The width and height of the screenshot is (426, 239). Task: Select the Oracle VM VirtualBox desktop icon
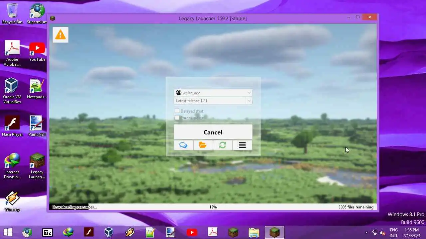[x=12, y=91]
